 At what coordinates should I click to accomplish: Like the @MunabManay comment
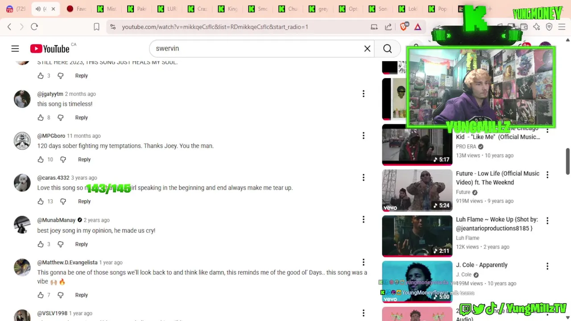[x=41, y=244]
